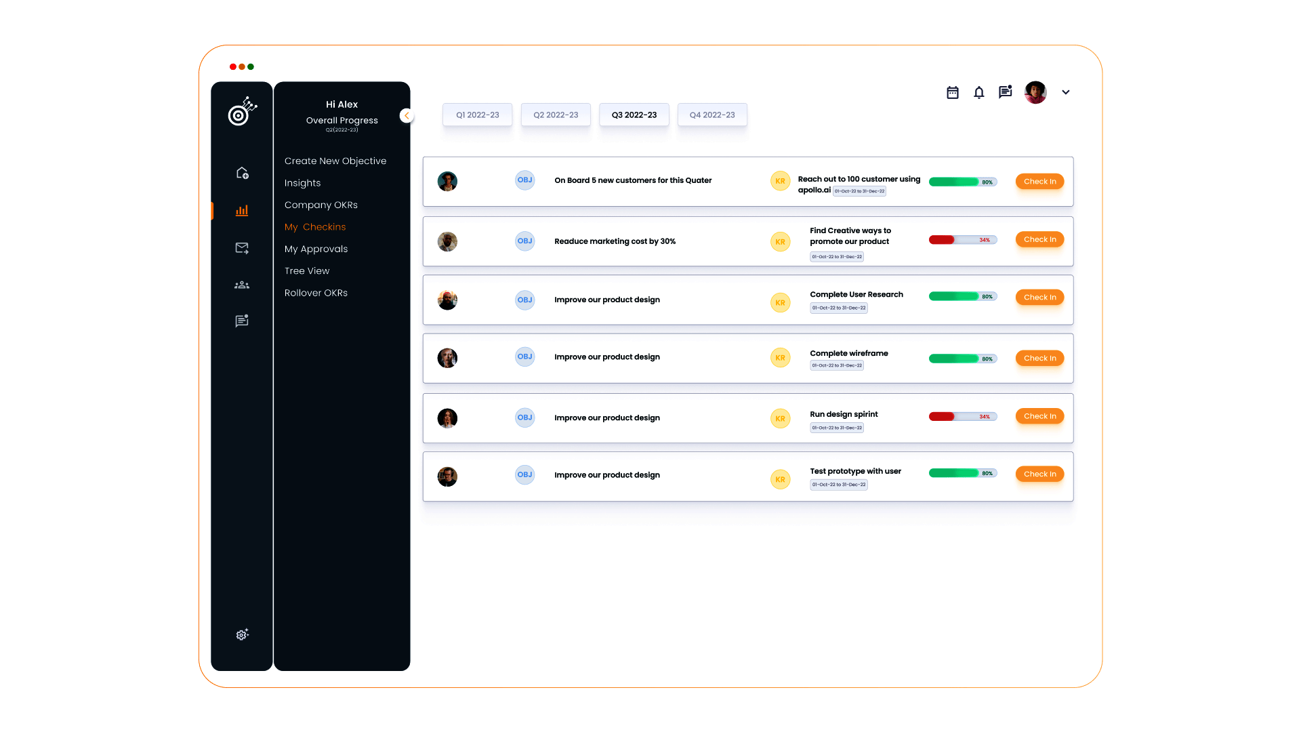Click the 34% progress bar for marketing cost
Screen dimensions: 1301x732
(962, 240)
